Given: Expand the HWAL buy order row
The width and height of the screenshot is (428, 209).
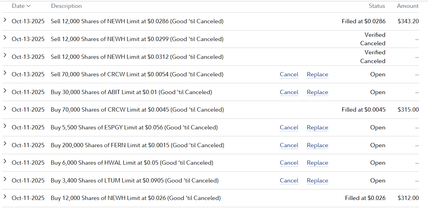Looking at the screenshot, I should [x=5, y=161].
